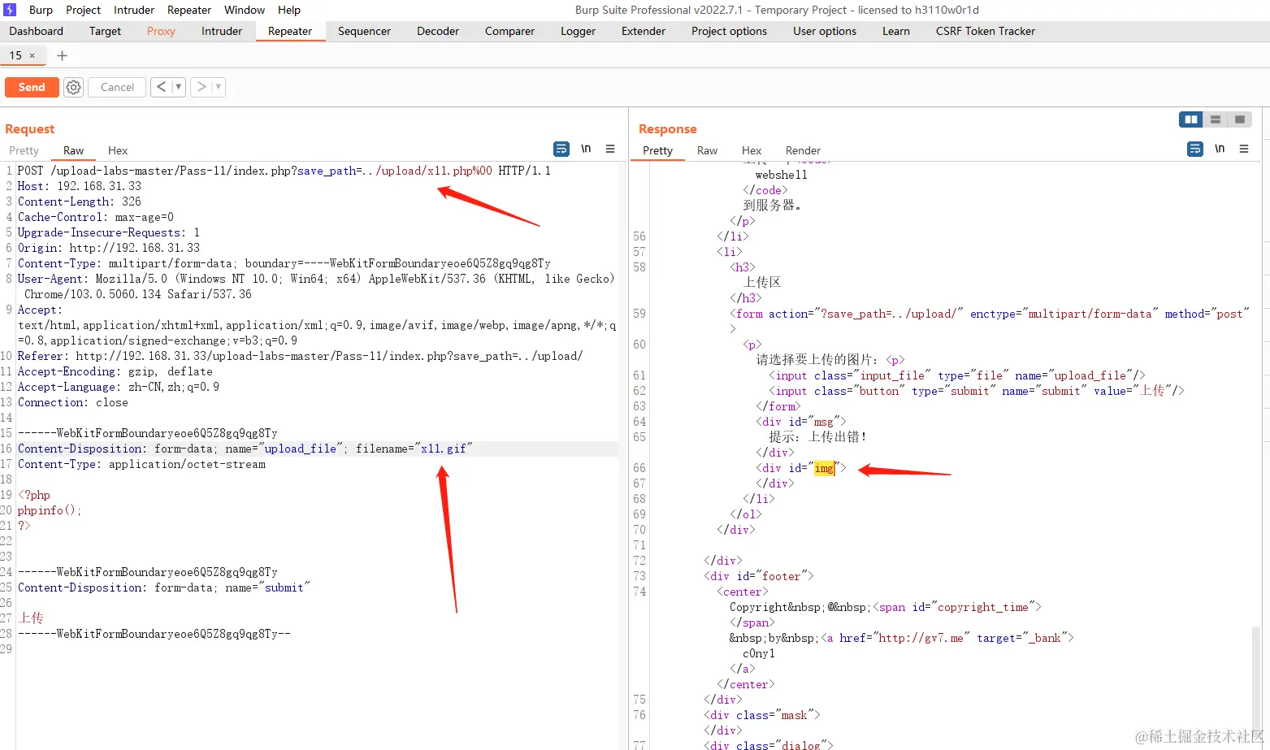Viewport: 1270px width, 750px height.
Task: Add a new Repeater tab with plus
Action: [x=62, y=55]
